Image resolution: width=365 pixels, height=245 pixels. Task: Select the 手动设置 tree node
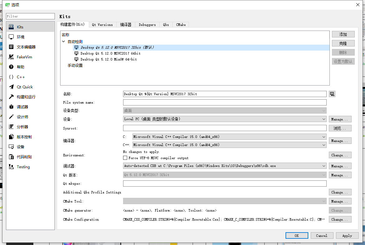pyautogui.click(x=75, y=65)
